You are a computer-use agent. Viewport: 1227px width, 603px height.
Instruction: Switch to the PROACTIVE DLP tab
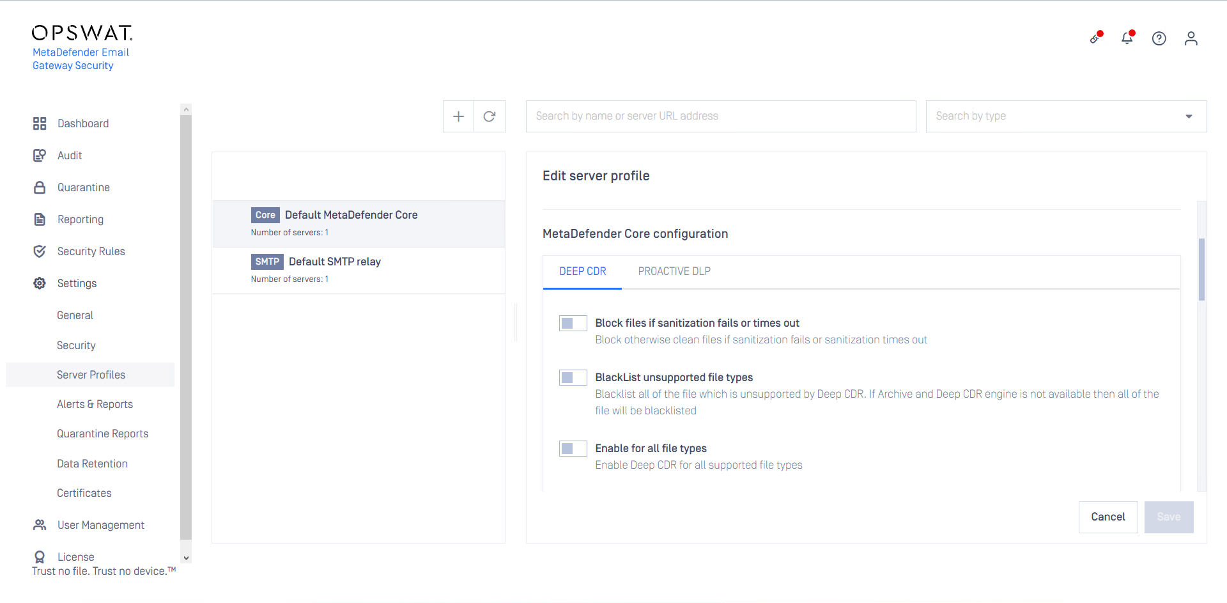(x=674, y=272)
